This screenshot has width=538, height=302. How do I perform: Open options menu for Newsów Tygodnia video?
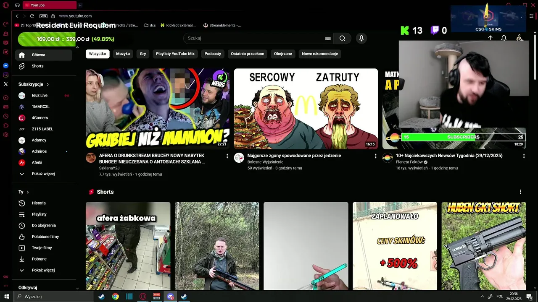click(x=524, y=156)
